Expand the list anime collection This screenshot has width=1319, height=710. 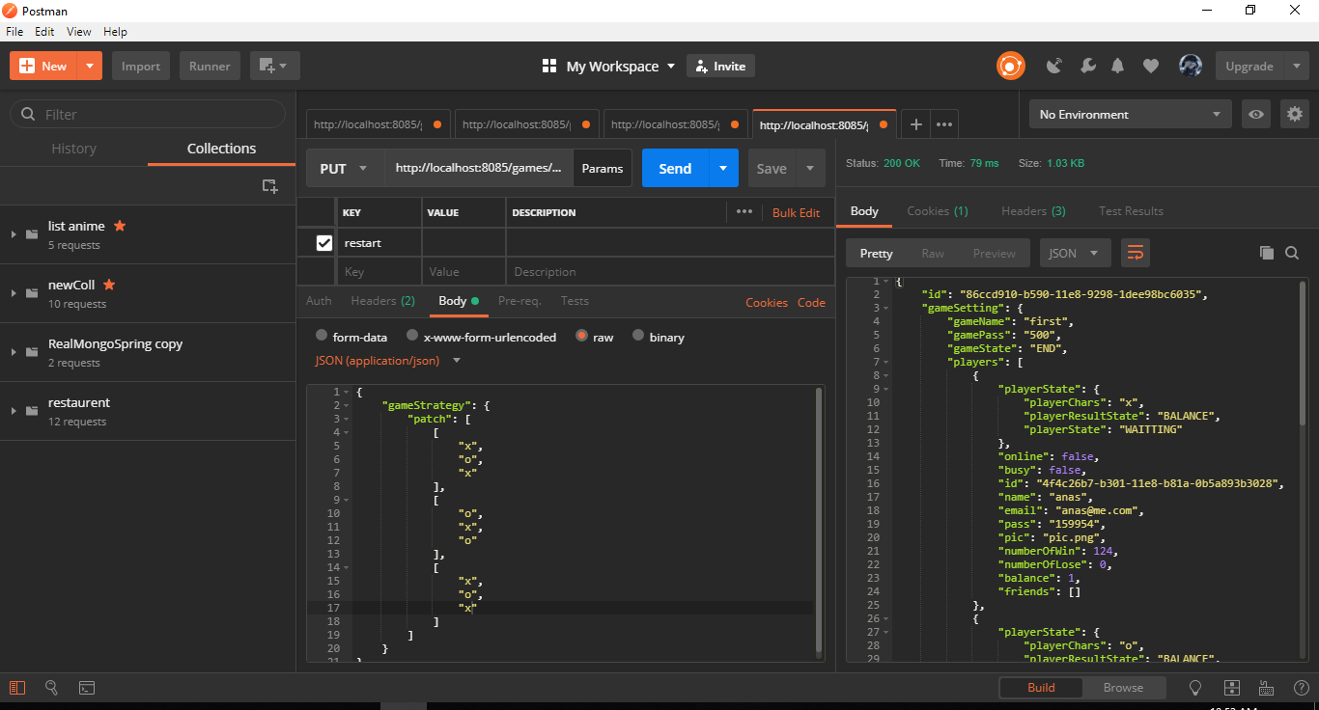click(x=14, y=234)
